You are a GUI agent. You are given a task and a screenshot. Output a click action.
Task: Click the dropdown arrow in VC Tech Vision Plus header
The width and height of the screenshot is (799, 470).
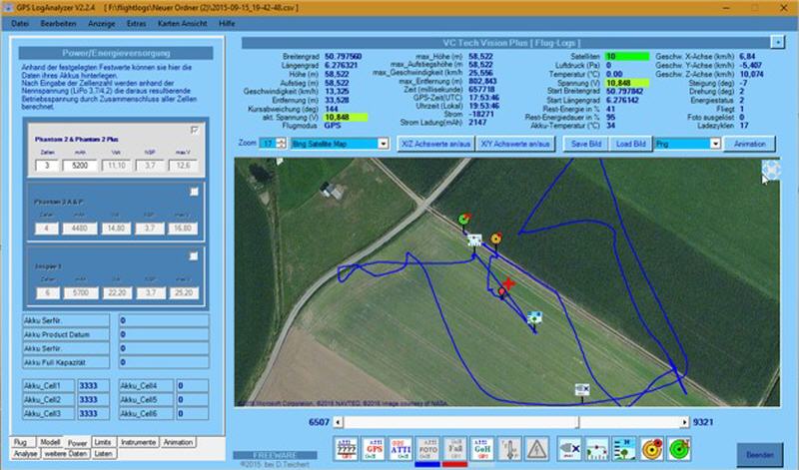(777, 42)
